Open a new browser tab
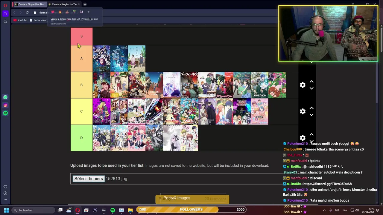This screenshot has width=383, height=215. [85, 4]
